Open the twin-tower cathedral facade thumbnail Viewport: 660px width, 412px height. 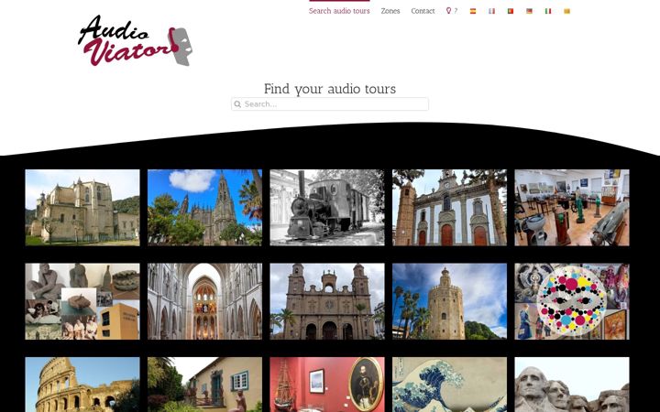(x=327, y=301)
